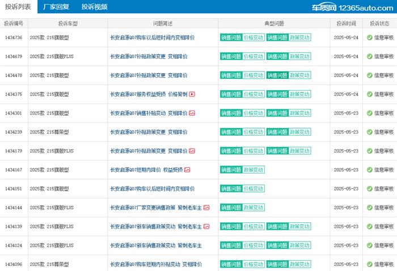Screen dimensions: 397x271
Task: Click green check status icon for 1434124
Action: (x=370, y=245)
